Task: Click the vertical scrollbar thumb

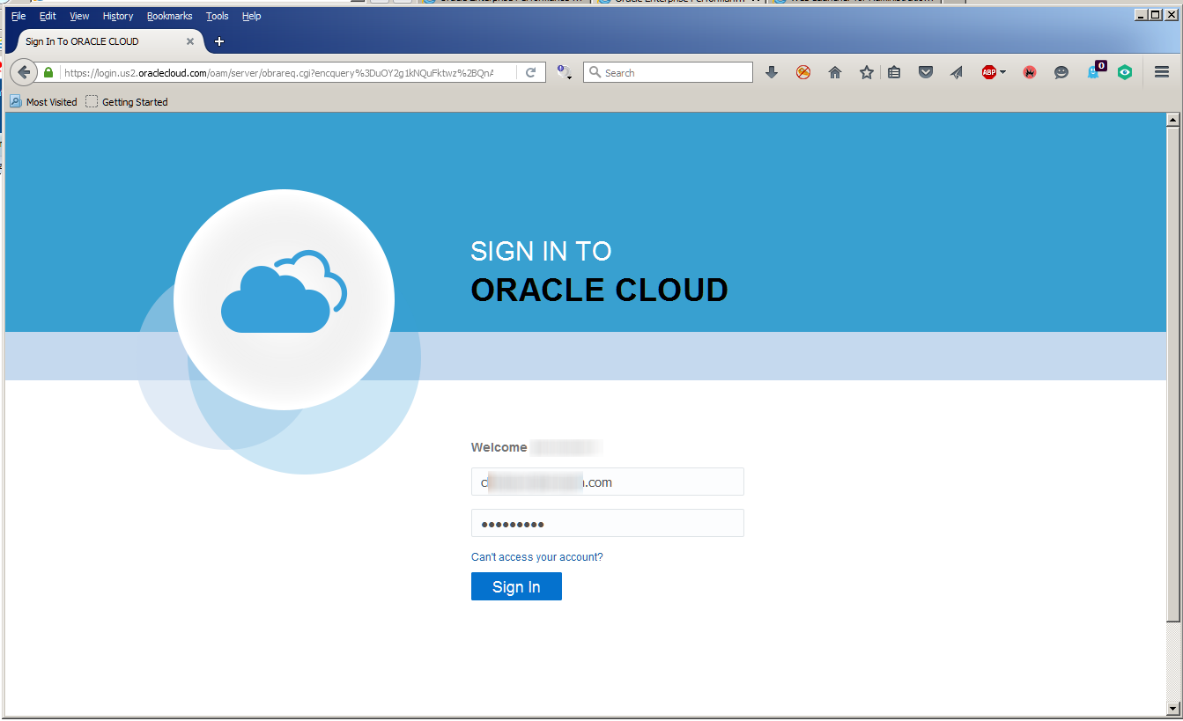Action: coord(1172,374)
